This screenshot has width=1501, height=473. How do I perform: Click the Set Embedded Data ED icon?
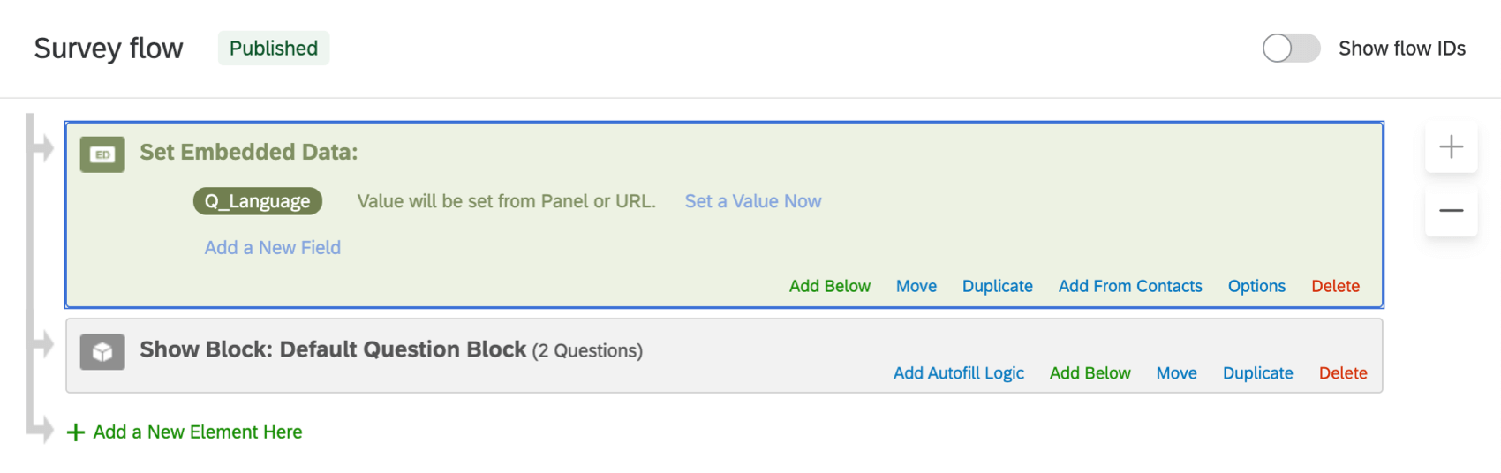(x=102, y=154)
